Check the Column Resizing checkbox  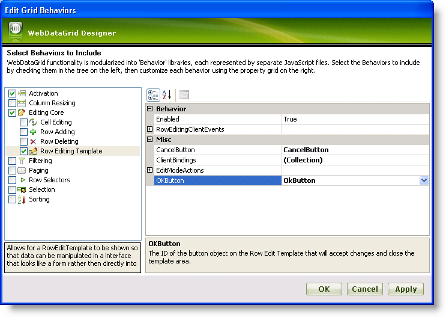[12, 103]
